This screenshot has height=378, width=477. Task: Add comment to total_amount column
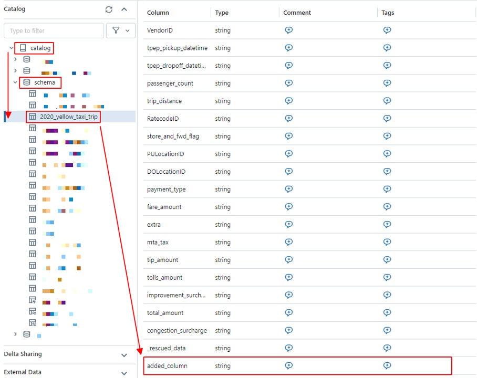288,313
